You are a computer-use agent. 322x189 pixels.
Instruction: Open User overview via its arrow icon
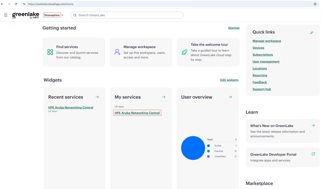click(230, 97)
